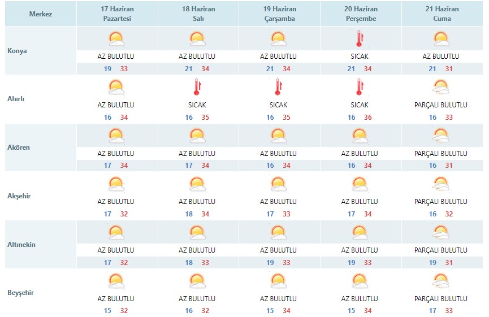Click Konya's hot thermometer icon for 20 Haziran

pos(360,38)
